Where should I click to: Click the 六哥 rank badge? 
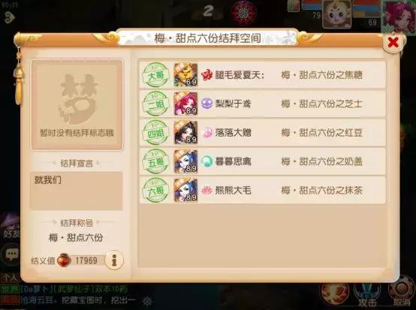[x=155, y=191]
